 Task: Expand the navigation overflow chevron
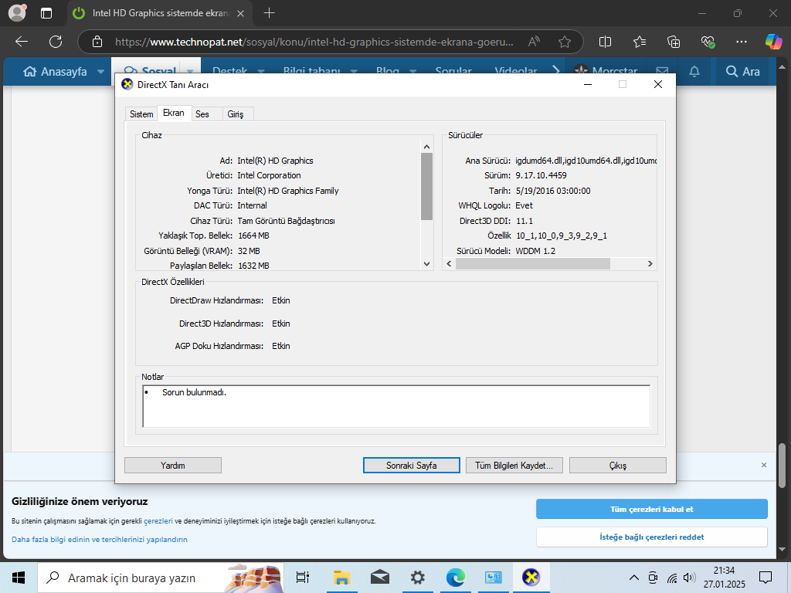556,70
